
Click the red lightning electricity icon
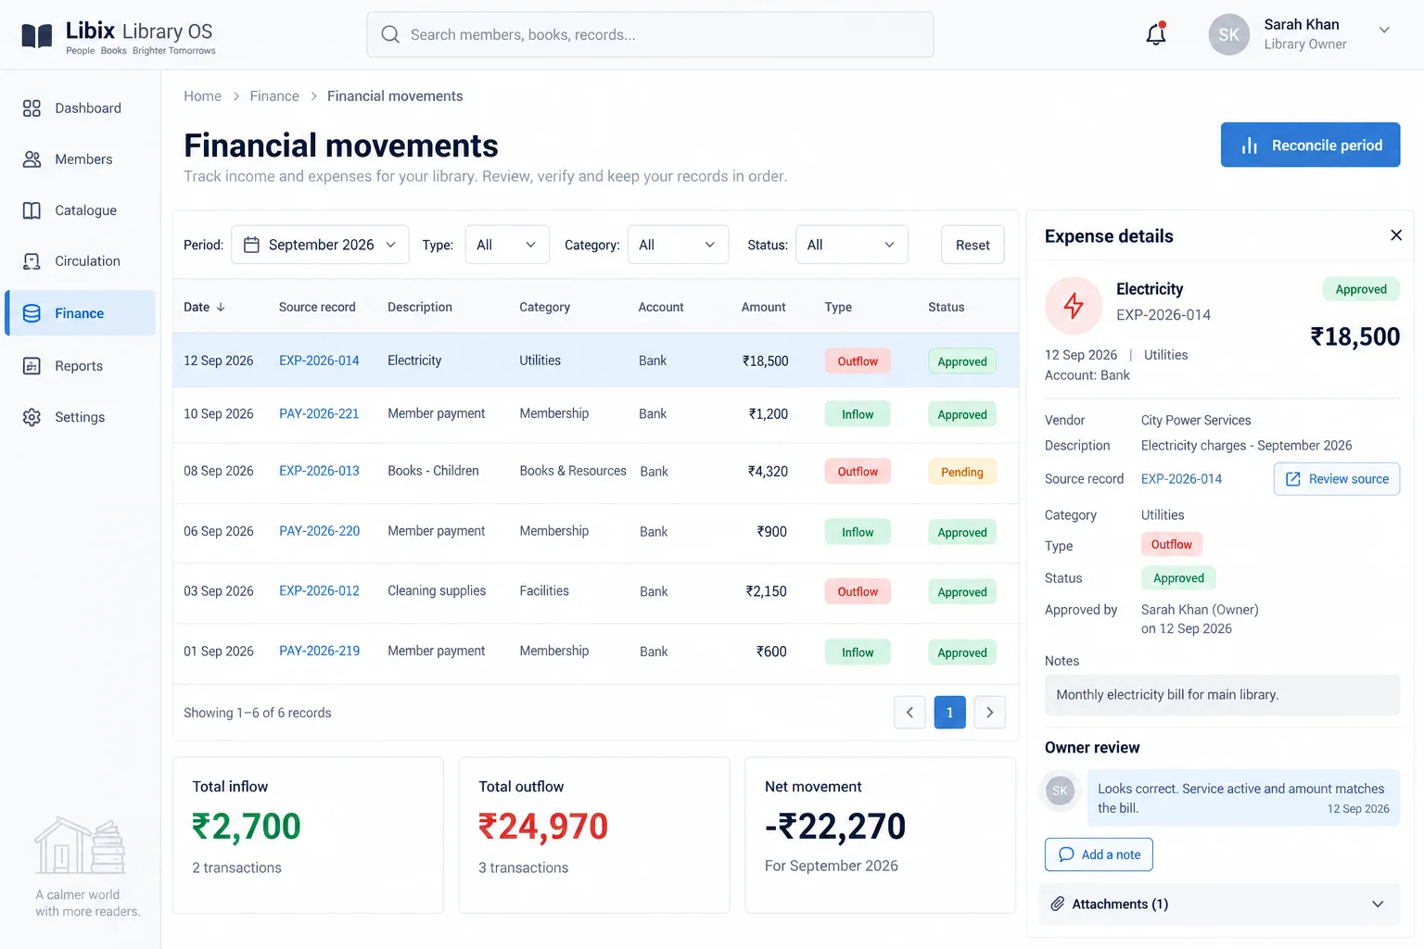click(1074, 305)
